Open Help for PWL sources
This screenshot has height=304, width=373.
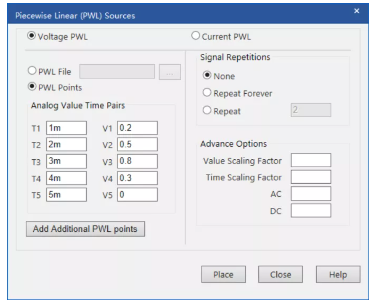338,275
